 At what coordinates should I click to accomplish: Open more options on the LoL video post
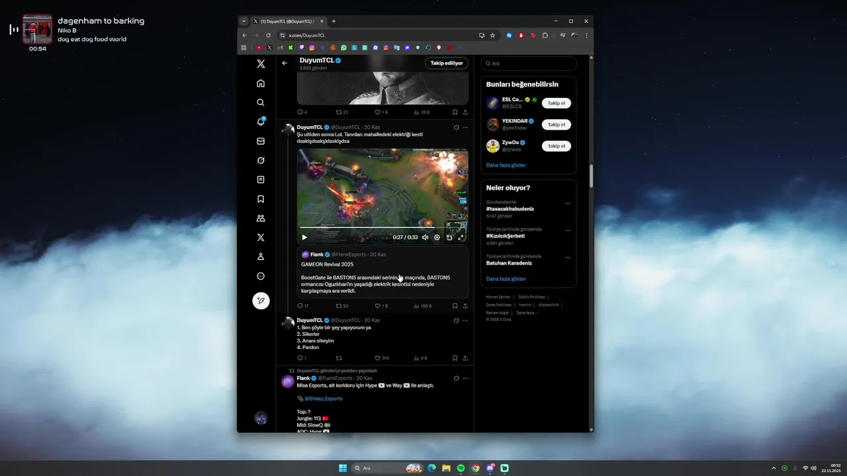click(x=465, y=128)
